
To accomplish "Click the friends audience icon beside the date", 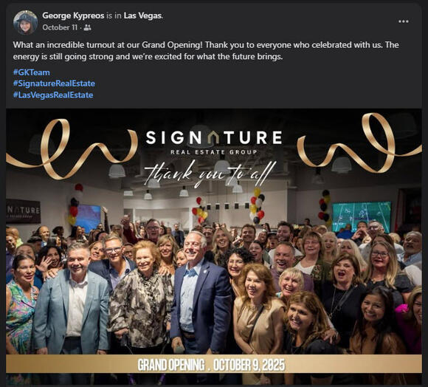I will tap(87, 27).
